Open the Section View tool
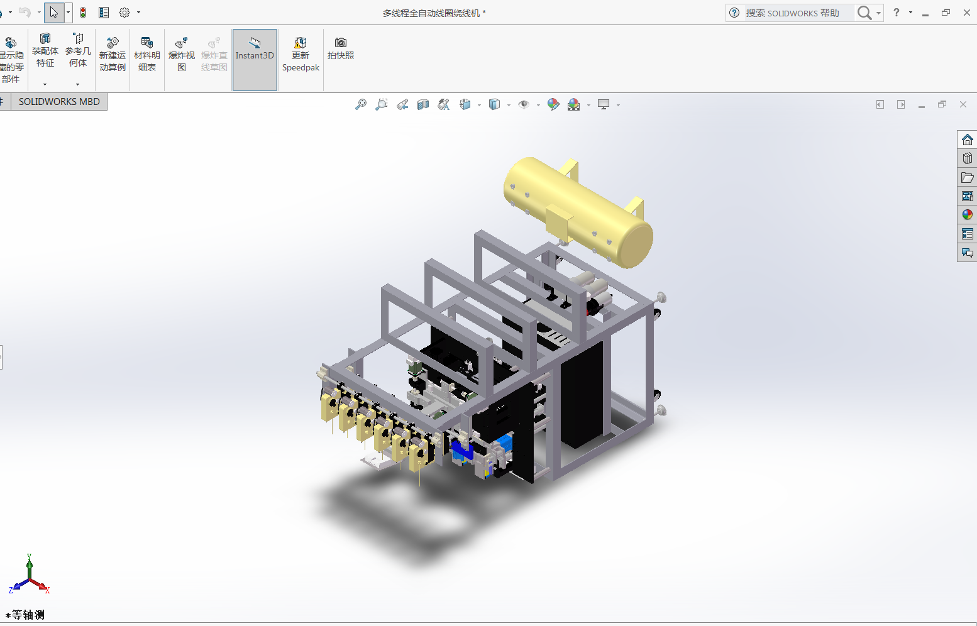Screen dimensions: 977x626 coord(423,104)
